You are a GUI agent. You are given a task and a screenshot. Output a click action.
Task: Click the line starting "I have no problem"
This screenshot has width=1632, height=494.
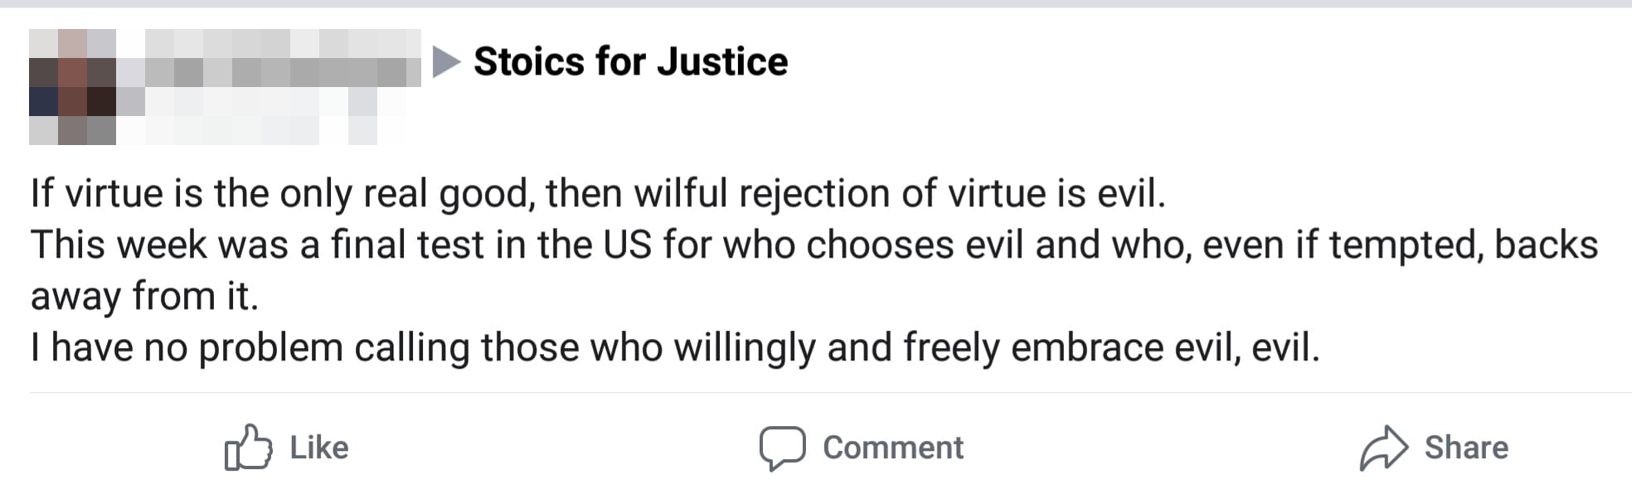673,348
